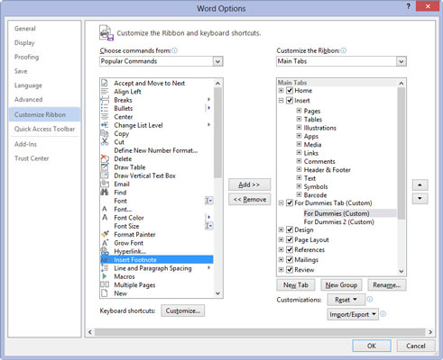Uncheck the Review tab checkbox
The width and height of the screenshot is (443, 360).
(x=290, y=269)
